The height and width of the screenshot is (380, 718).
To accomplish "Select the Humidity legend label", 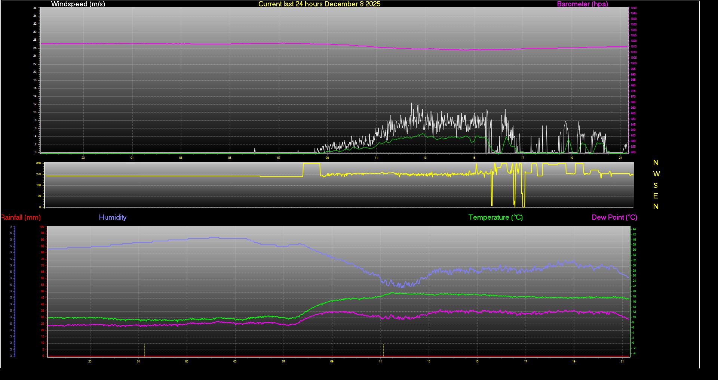I will (x=113, y=217).
